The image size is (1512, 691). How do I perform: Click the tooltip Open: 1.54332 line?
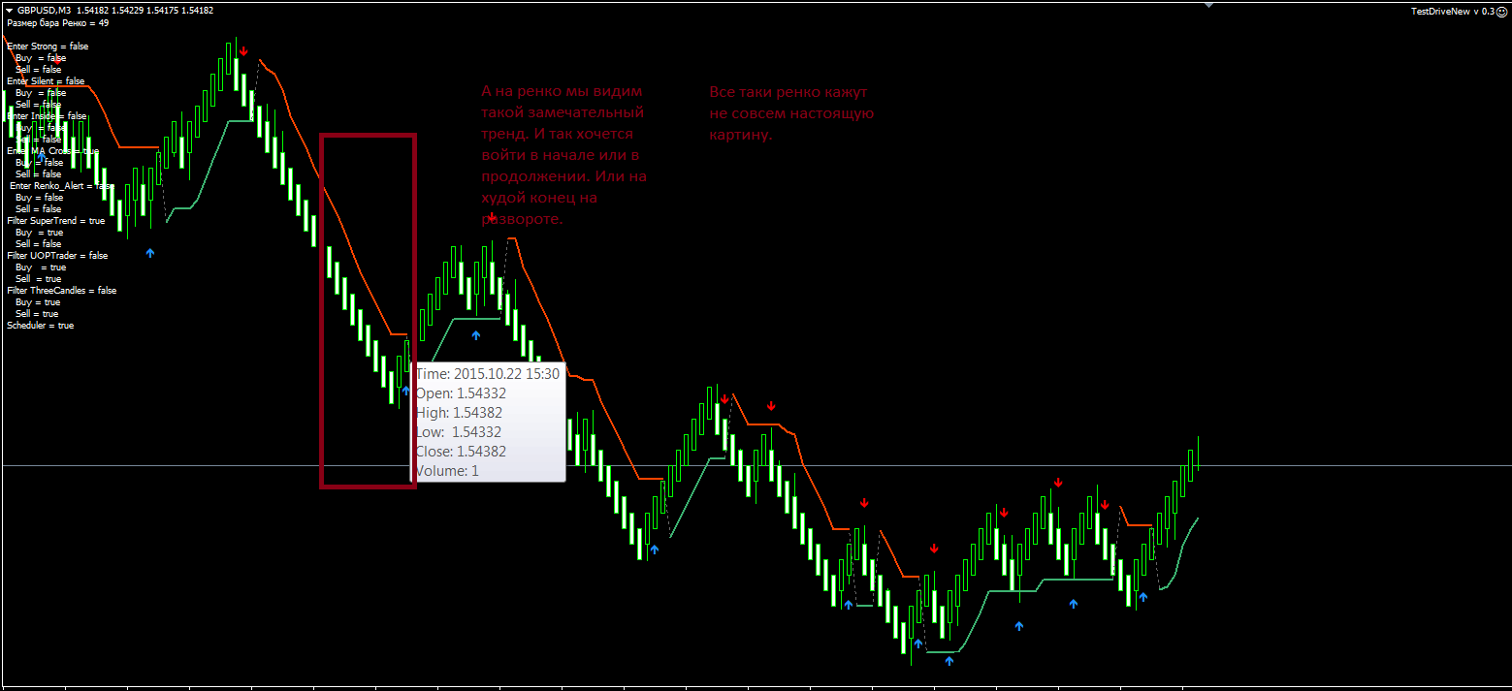[x=461, y=393]
